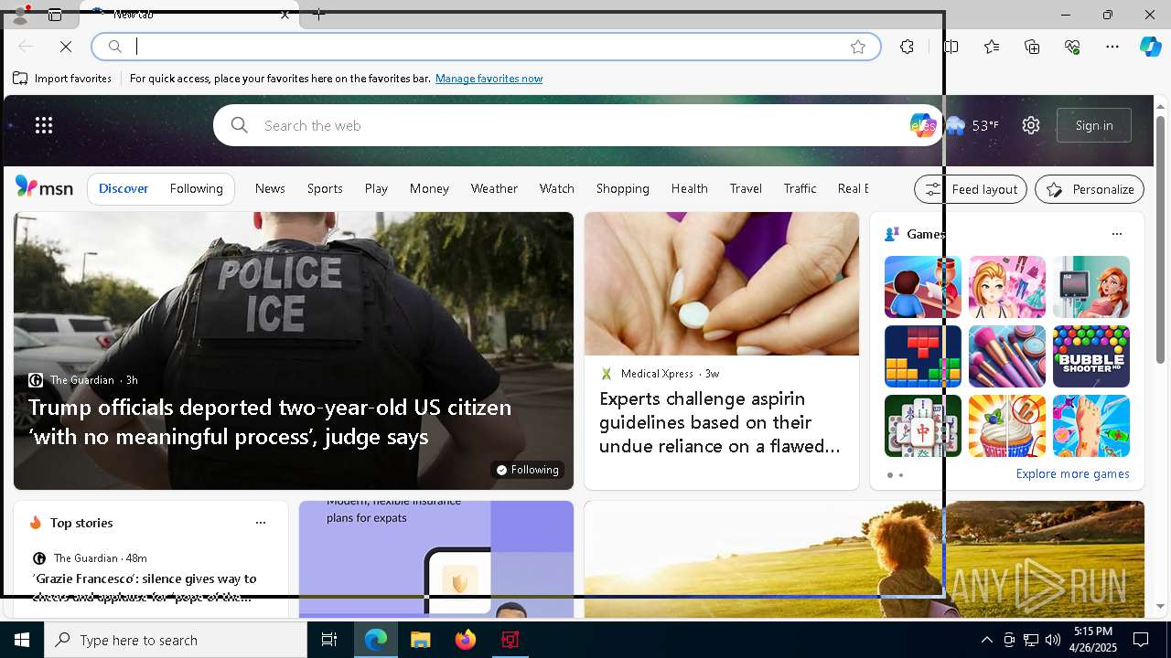Open the Health category
Image resolution: width=1171 pixels, height=658 pixels.
(689, 188)
